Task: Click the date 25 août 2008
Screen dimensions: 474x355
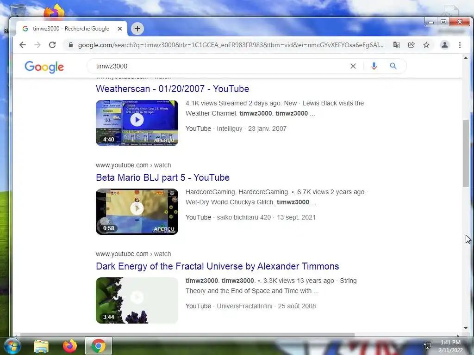Action: pyautogui.click(x=297, y=306)
